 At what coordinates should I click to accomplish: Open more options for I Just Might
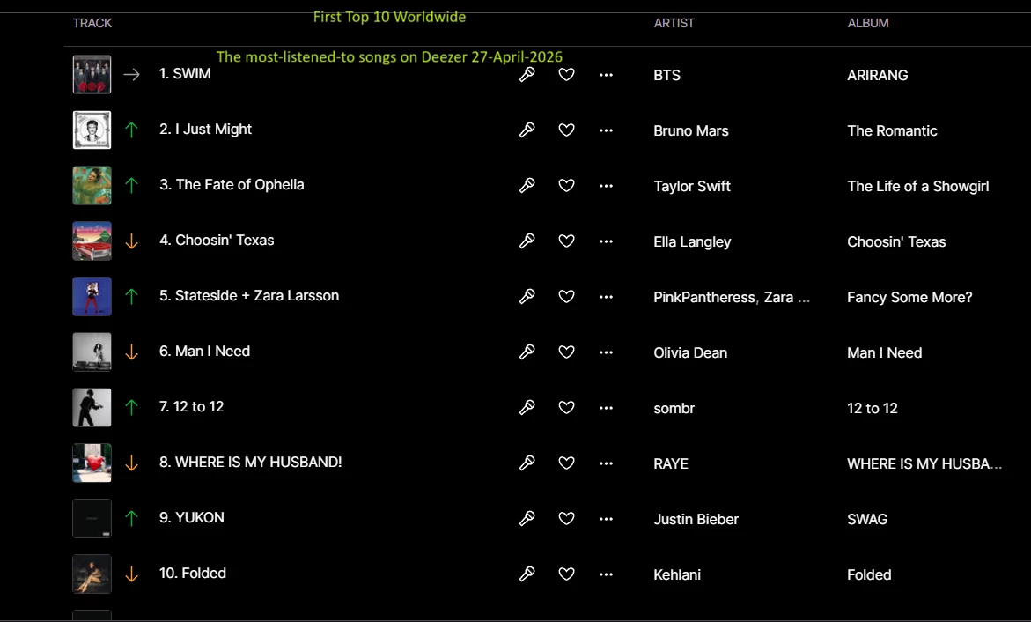tap(606, 130)
